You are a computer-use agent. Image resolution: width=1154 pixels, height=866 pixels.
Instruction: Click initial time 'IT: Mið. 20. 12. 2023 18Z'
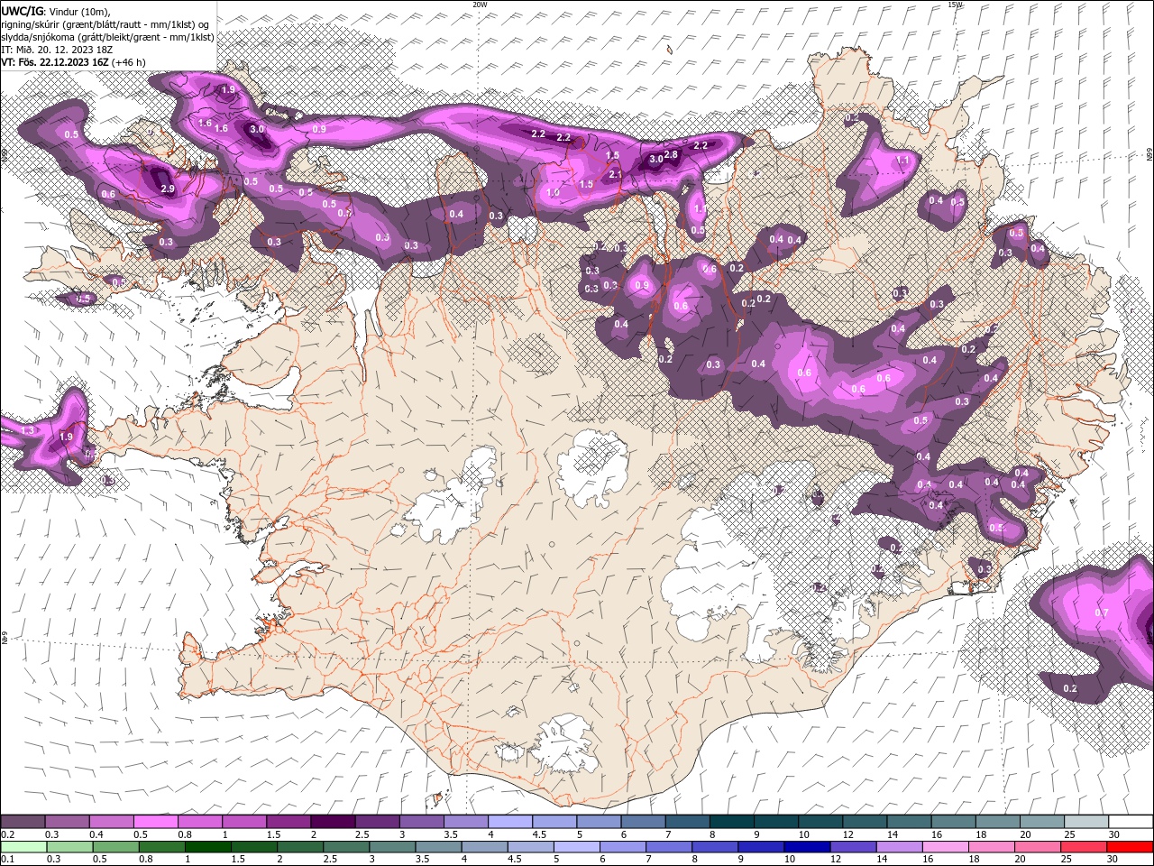pos(56,50)
